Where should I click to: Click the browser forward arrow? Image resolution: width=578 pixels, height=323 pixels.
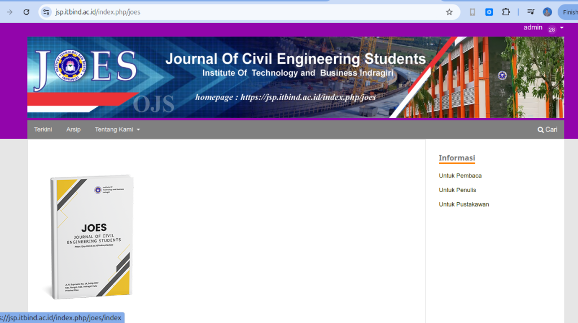tap(10, 12)
